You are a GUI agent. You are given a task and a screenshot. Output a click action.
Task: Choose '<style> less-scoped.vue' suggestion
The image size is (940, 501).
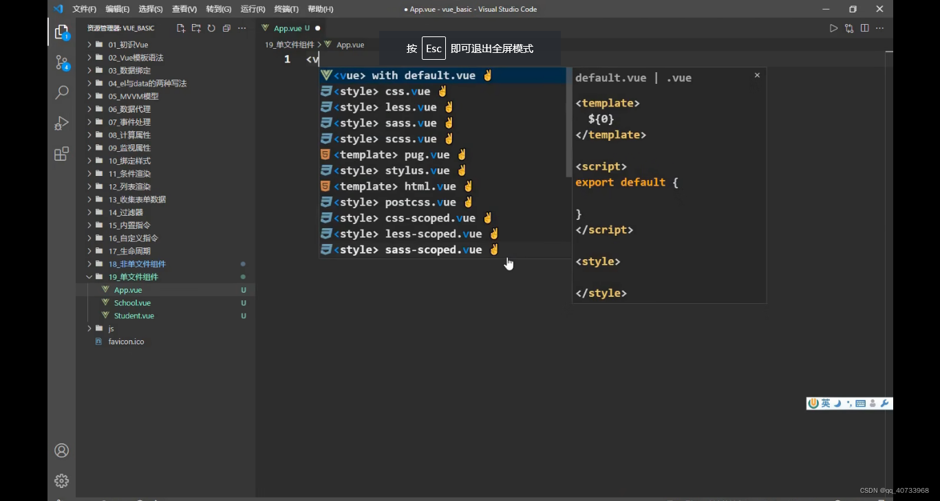coord(442,234)
